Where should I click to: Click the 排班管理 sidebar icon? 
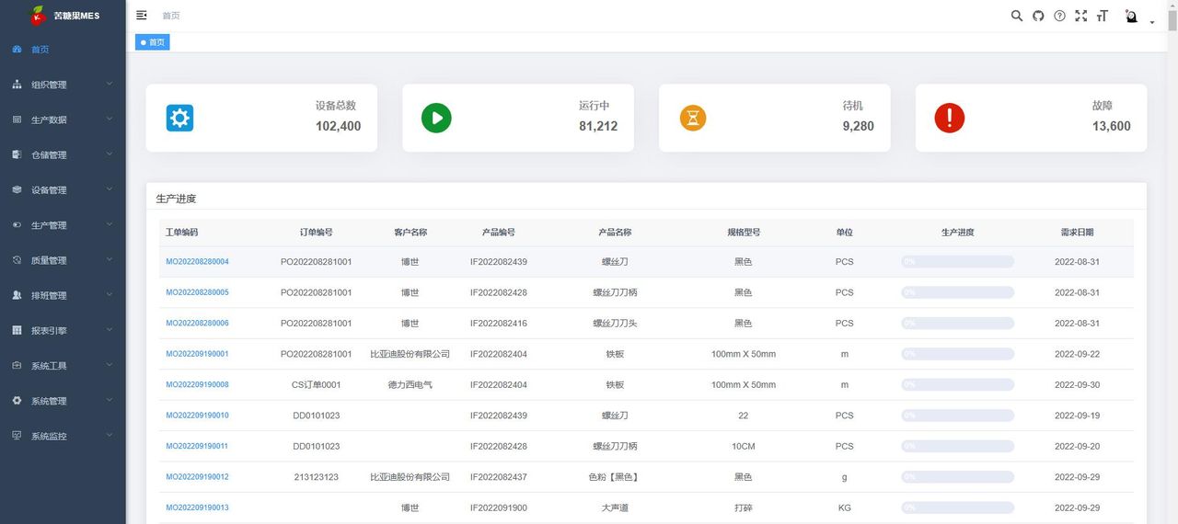click(x=17, y=295)
